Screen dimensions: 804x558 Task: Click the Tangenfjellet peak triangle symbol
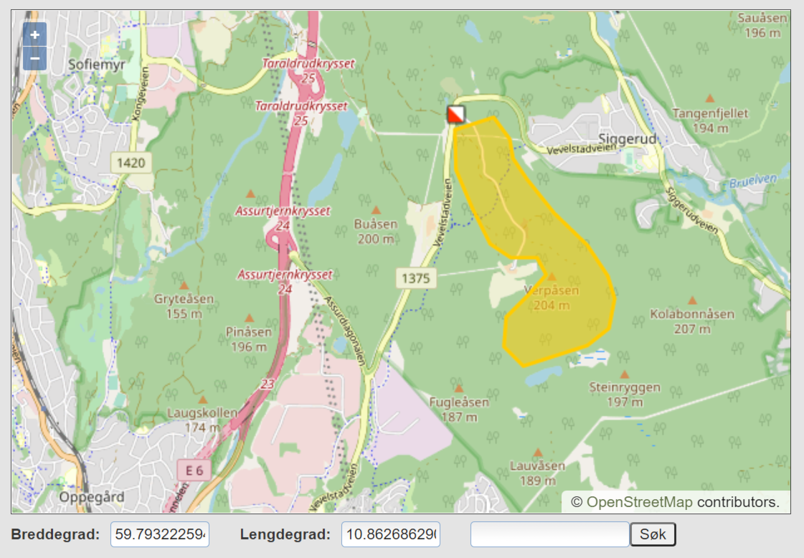pyautogui.click(x=710, y=98)
